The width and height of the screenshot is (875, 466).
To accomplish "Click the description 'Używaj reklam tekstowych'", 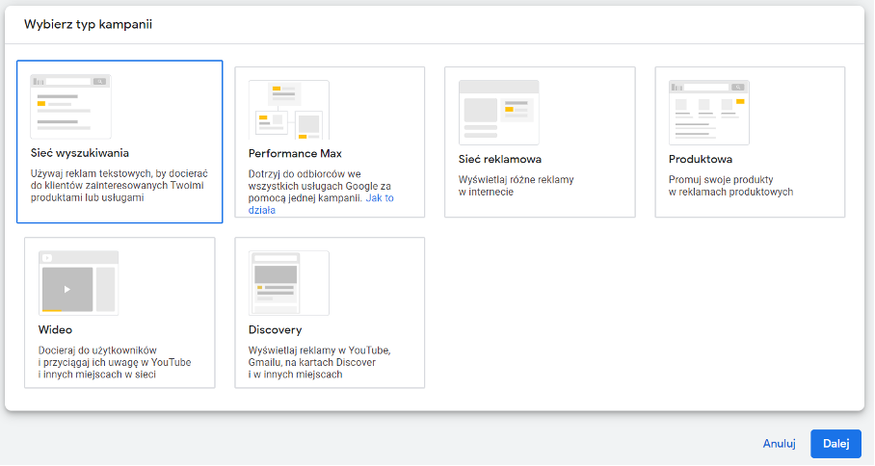I will pyautogui.click(x=119, y=186).
